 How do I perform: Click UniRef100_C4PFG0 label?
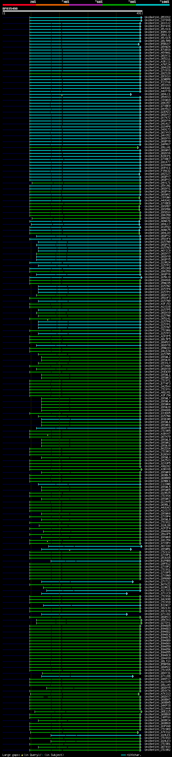pos(157,717)
